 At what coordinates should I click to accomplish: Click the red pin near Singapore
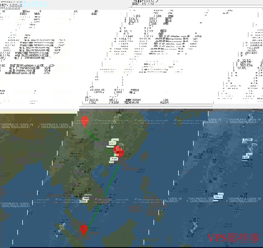click(84, 230)
